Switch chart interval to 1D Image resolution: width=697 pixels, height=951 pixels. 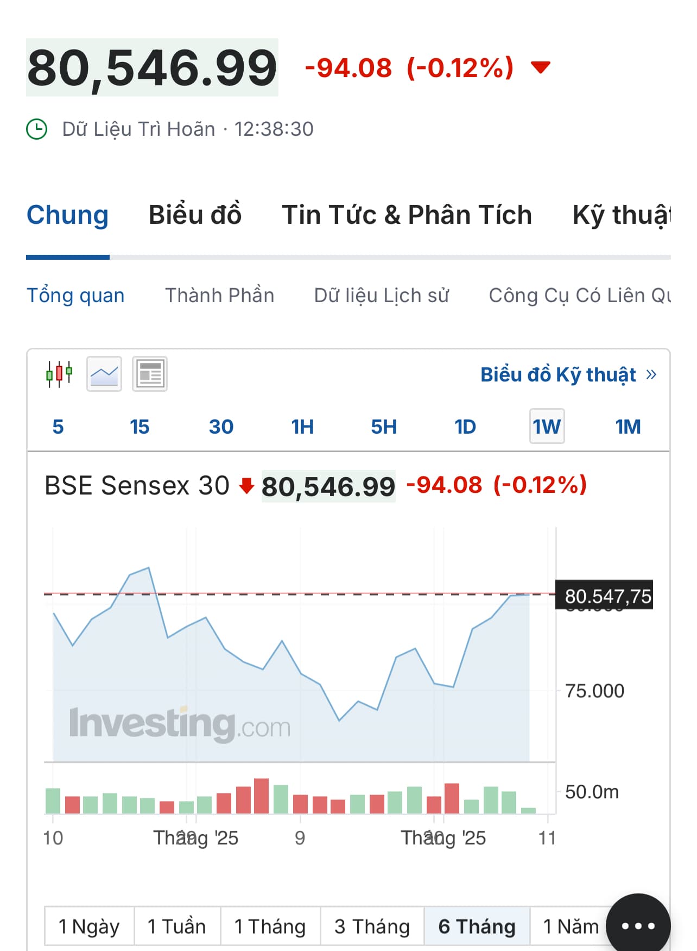coord(465,427)
